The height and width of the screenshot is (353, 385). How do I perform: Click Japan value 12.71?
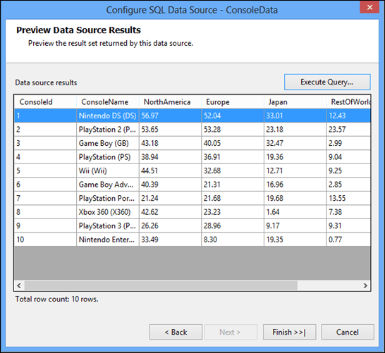click(295, 171)
